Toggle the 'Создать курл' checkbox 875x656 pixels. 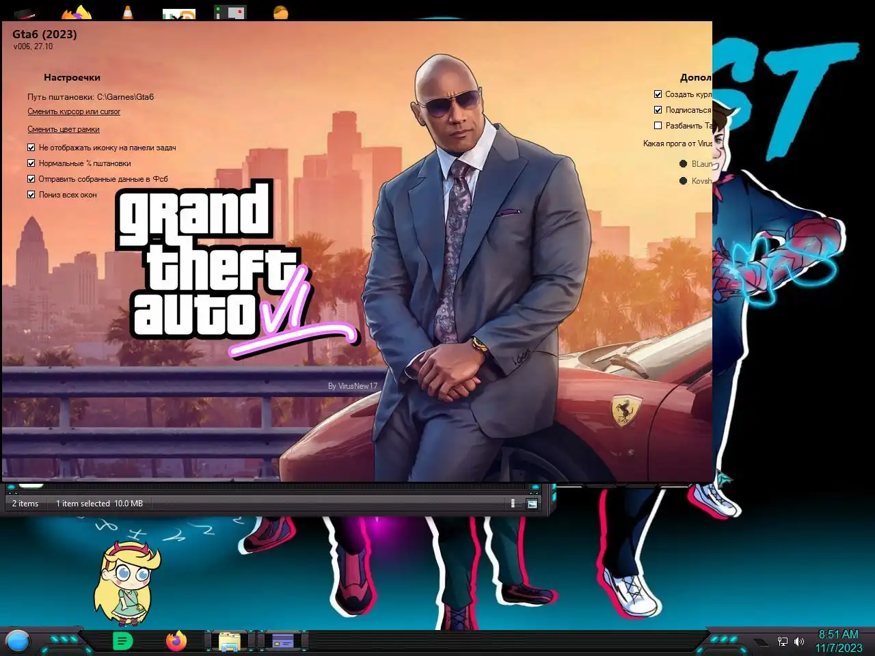(x=658, y=94)
